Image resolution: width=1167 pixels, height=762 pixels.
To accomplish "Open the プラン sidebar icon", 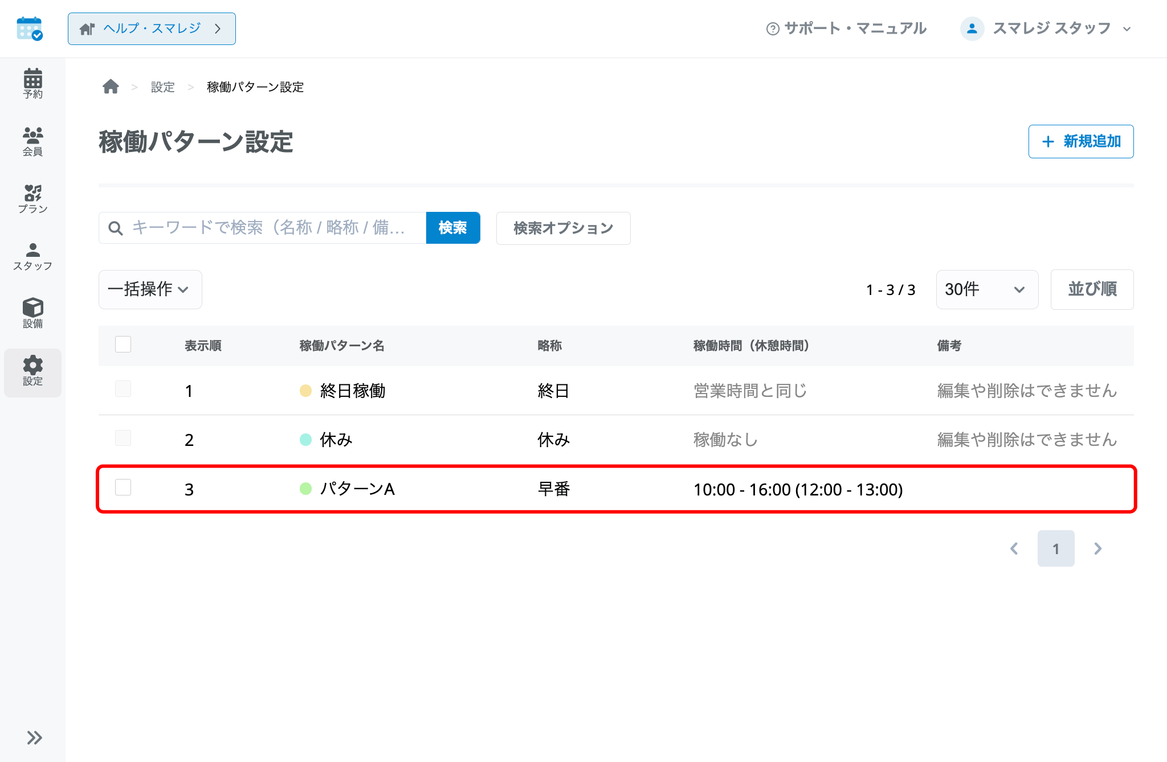I will coord(32,199).
